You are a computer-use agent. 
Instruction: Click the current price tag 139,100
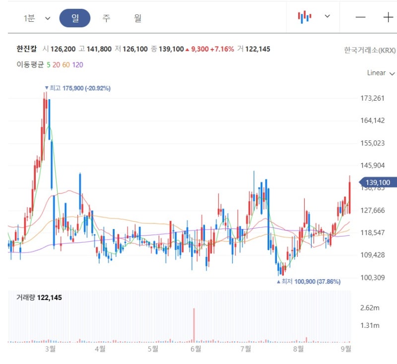378,182
